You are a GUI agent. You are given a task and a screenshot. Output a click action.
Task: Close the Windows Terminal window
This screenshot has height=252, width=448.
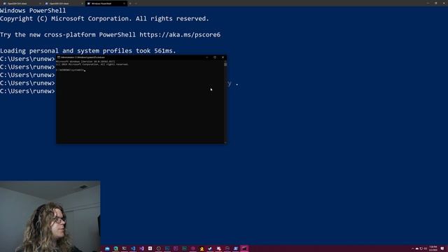tap(444, 3)
